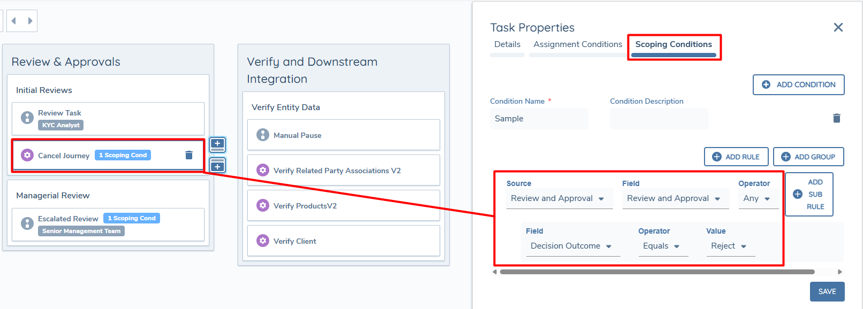Click the Add Condition button
This screenshot has width=863, height=309.
pos(798,84)
